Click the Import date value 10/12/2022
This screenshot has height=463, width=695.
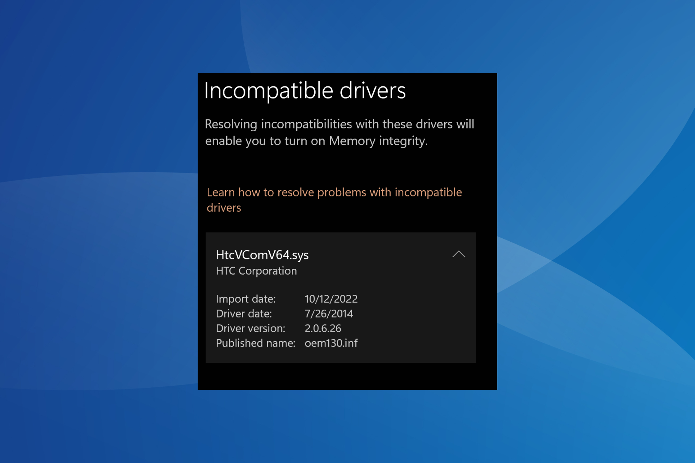[331, 299]
